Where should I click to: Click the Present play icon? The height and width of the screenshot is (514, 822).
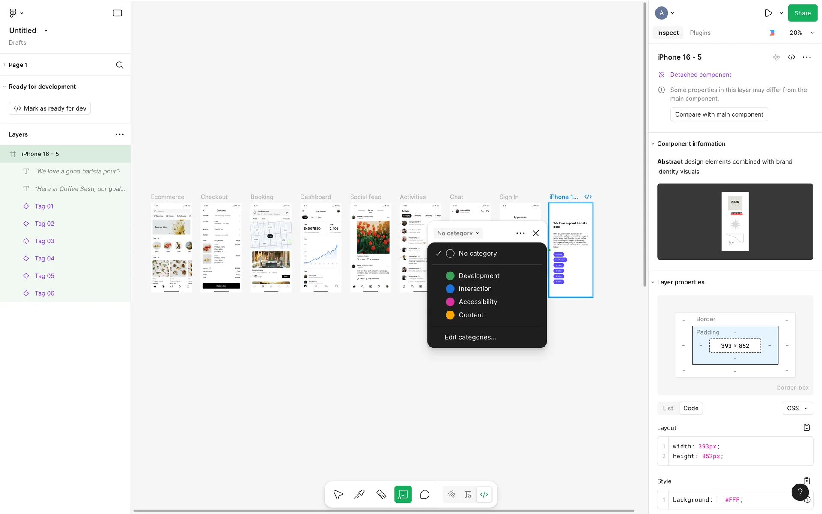pos(768,13)
